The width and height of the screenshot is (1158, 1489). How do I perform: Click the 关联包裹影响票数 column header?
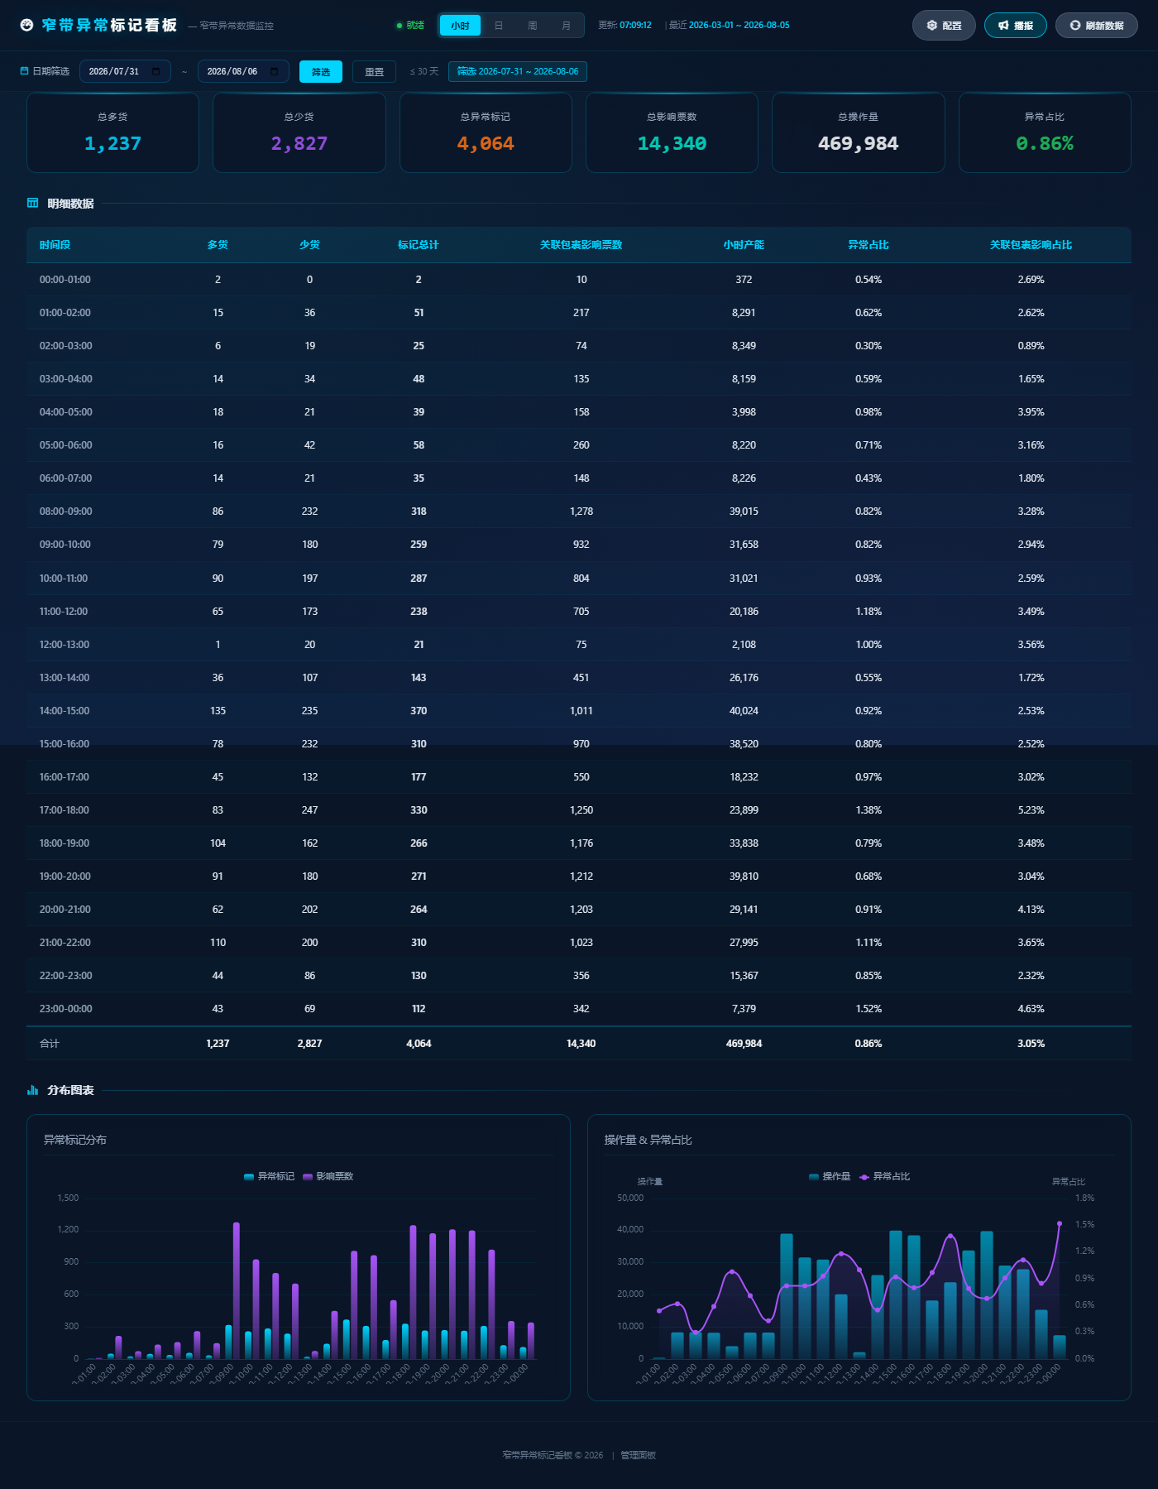(581, 245)
